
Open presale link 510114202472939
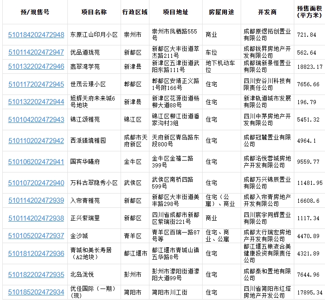pos(36,200)
